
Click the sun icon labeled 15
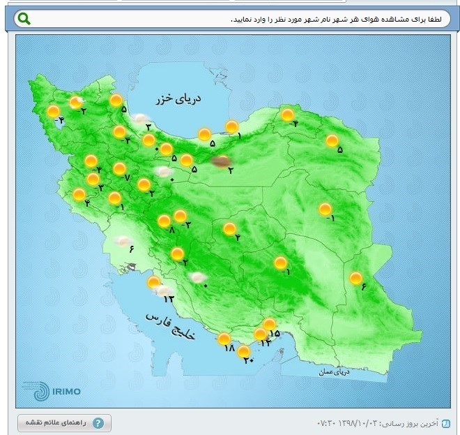pyautogui.click(x=270, y=324)
